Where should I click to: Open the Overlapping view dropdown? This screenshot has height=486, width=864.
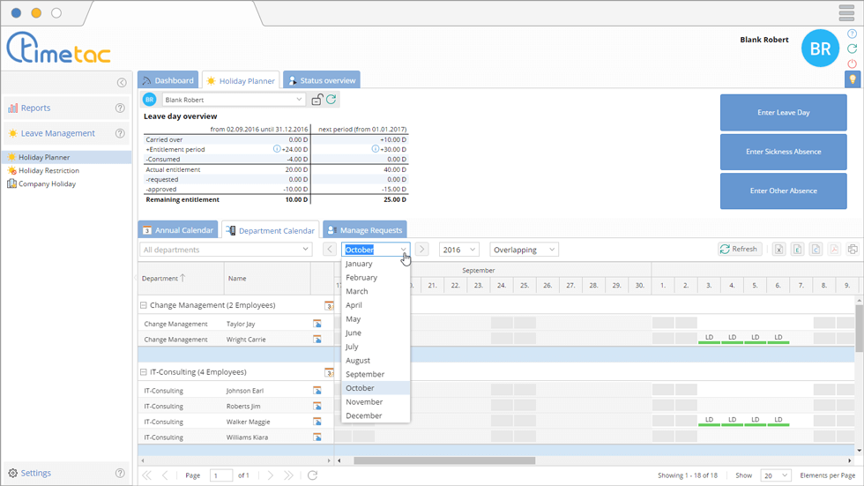[525, 250]
